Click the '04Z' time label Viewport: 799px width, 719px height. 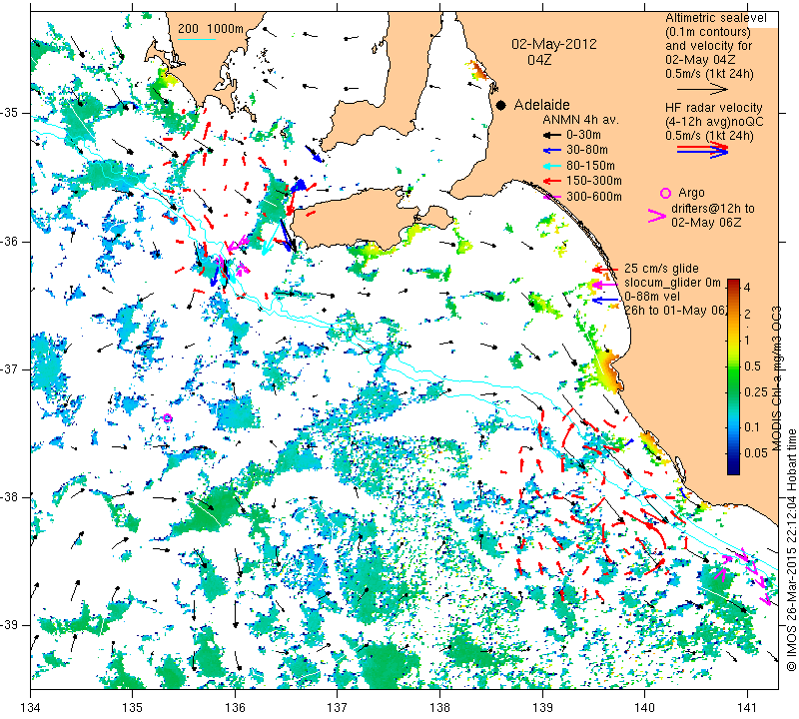[x=539, y=60]
